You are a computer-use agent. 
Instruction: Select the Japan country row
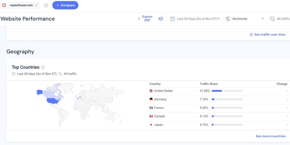158,125
